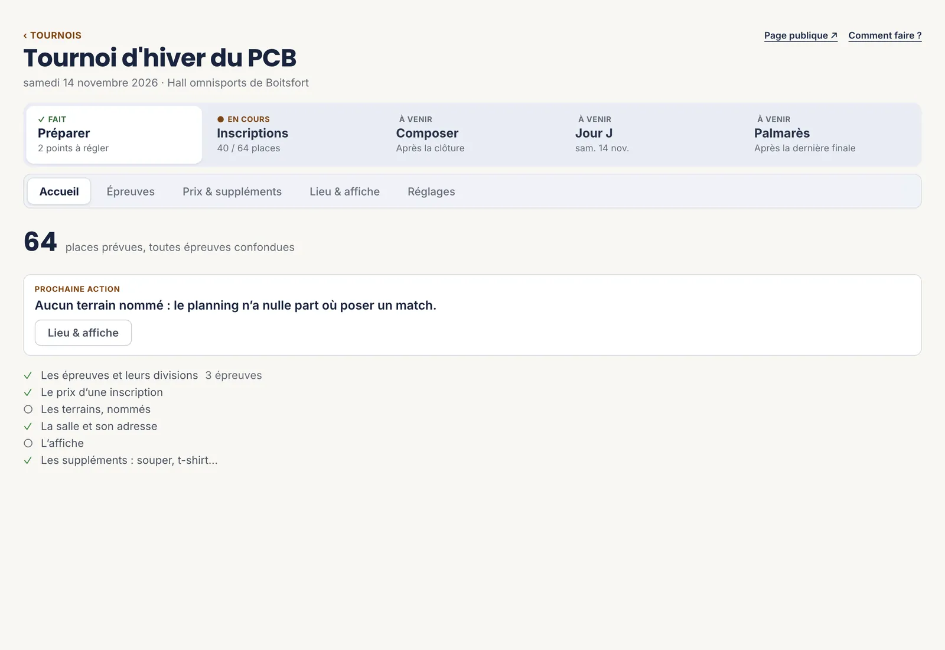
Task: Click the Le prix d'une inscription item
Action: pyautogui.click(x=102, y=392)
